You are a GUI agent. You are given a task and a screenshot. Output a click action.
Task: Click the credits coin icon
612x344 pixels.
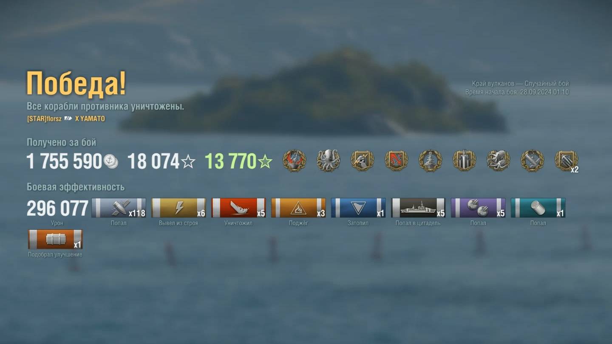point(110,161)
